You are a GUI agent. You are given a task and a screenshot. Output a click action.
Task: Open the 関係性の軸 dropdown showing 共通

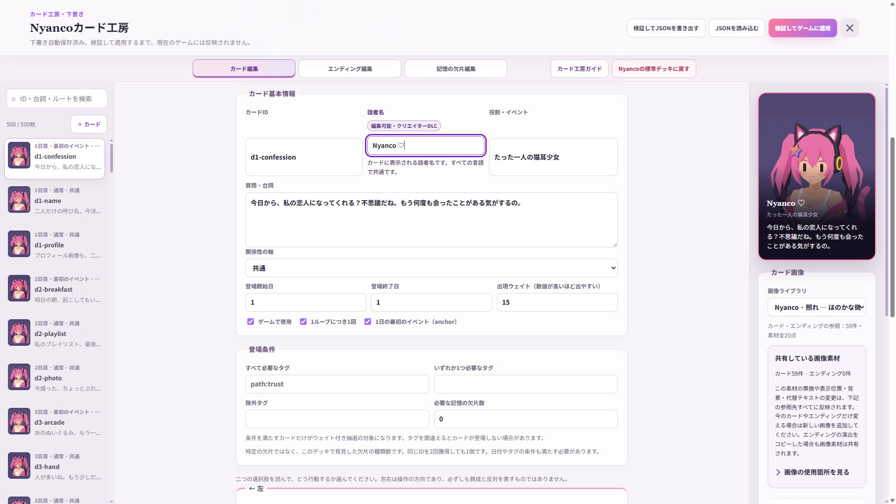(x=431, y=268)
